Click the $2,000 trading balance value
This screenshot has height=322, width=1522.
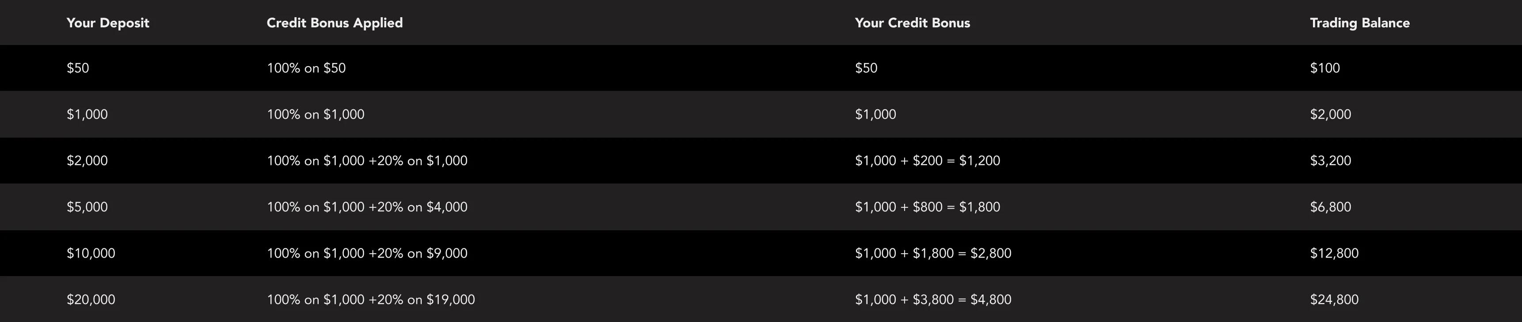pyautogui.click(x=1330, y=114)
